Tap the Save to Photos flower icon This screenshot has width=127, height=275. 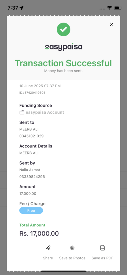pos(72,248)
